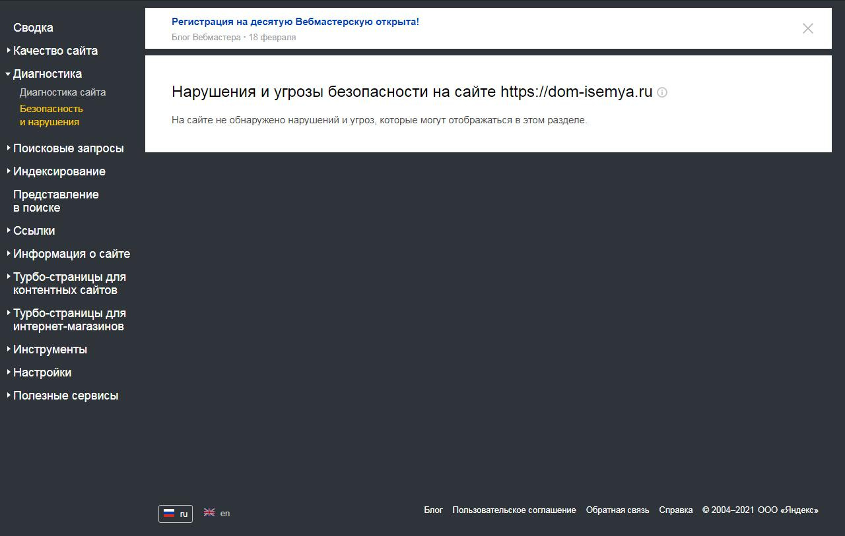The height and width of the screenshot is (536, 845).
Task: Open the Вебмастерская registration announcement link
Action: click(295, 22)
